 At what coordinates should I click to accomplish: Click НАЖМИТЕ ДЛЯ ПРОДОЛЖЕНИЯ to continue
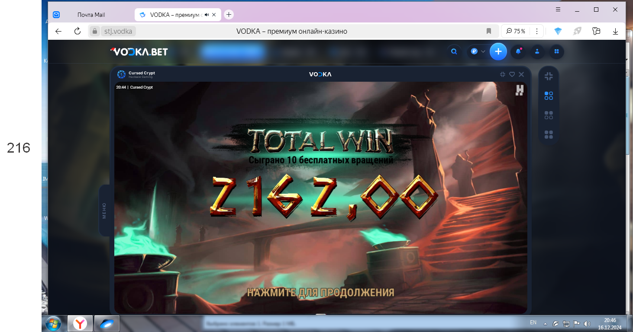(x=321, y=292)
